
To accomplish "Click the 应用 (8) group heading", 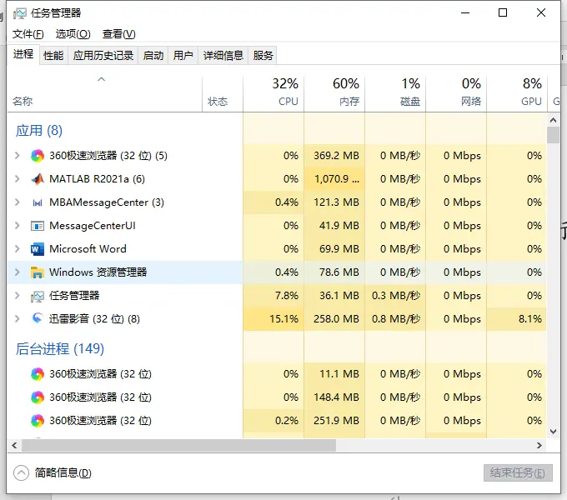I will click(x=39, y=131).
